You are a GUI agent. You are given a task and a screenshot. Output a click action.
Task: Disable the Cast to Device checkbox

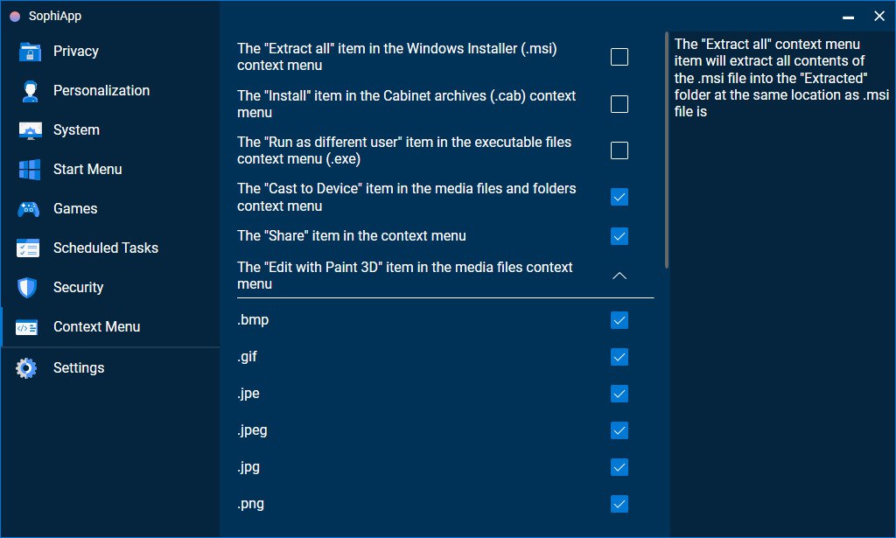point(619,197)
